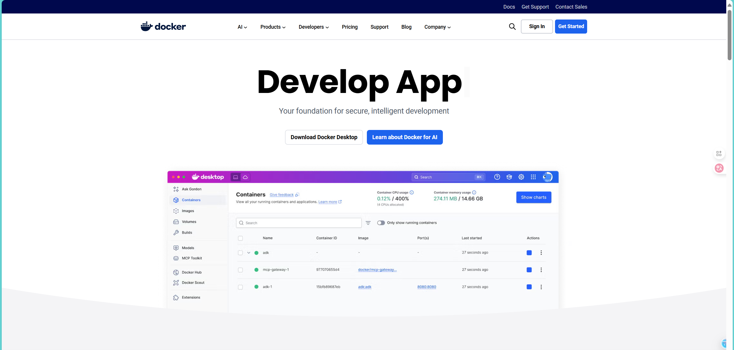Click the user avatar in Docker Desktop
Screen dimensions: 734x350
(547, 177)
